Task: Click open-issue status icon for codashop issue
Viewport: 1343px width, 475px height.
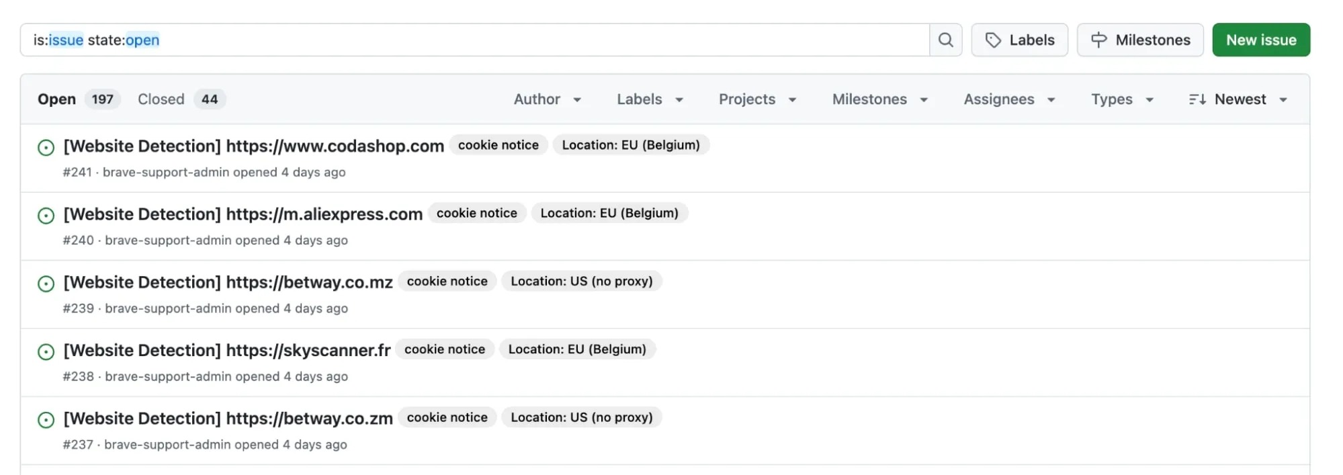Action: [46, 148]
